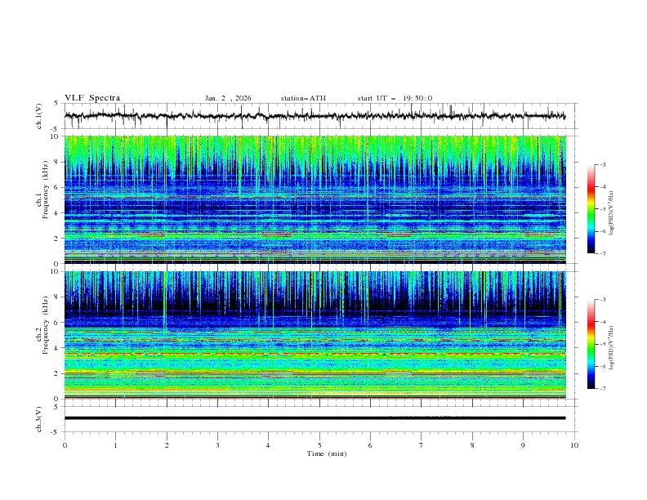Click the 'ch.3(V)' axis label
The image size is (647, 500).
pyautogui.click(x=39, y=419)
